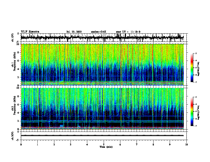210x162 pixels.
Task: Click the ch.1 frequency tick "6"
Action: coord(19,61)
